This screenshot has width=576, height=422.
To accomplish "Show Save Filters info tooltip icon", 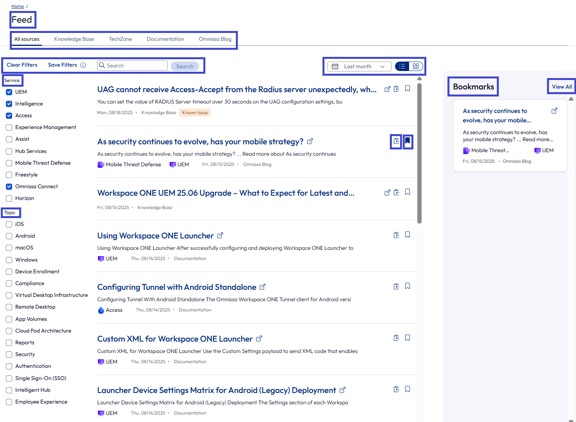I will [x=83, y=65].
